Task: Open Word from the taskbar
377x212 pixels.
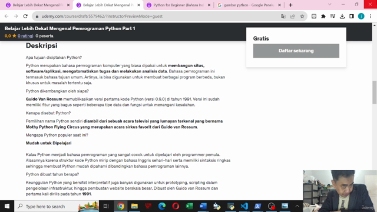Action: (203, 206)
